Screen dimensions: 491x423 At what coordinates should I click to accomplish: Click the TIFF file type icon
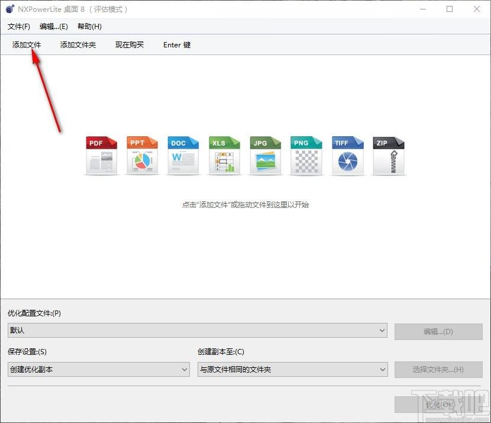tap(348, 155)
